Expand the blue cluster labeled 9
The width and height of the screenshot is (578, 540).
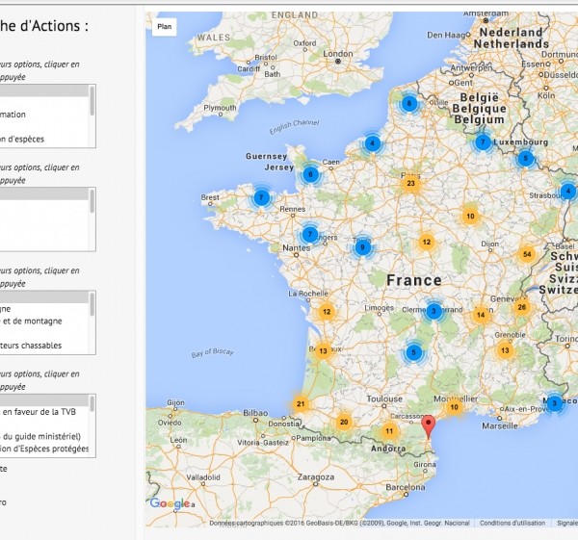[362, 247]
